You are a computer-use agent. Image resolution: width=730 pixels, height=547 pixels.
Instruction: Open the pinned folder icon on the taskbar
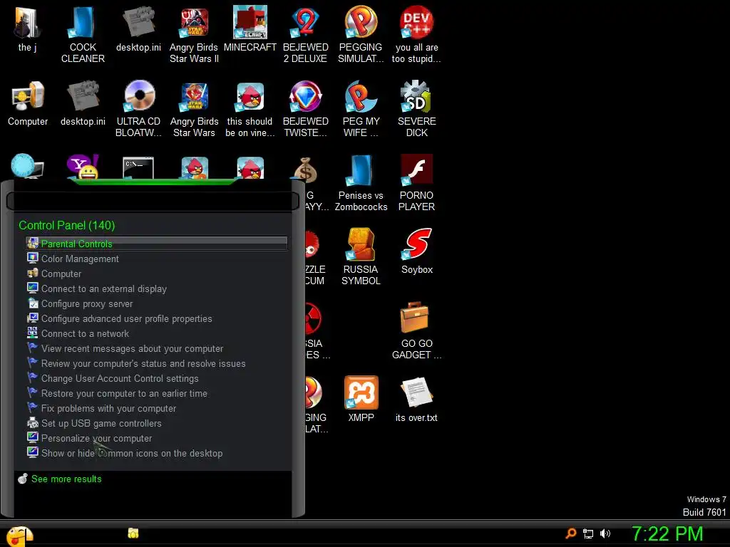pos(133,533)
